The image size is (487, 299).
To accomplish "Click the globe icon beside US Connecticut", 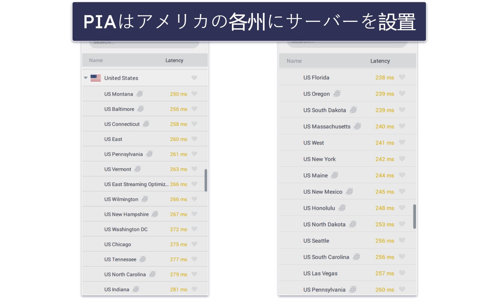I will tap(146, 124).
